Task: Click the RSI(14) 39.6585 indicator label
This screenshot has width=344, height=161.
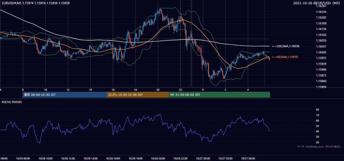Action: [12, 102]
